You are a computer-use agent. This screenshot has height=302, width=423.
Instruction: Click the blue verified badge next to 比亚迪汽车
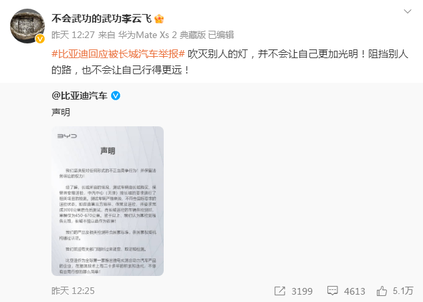(116, 96)
